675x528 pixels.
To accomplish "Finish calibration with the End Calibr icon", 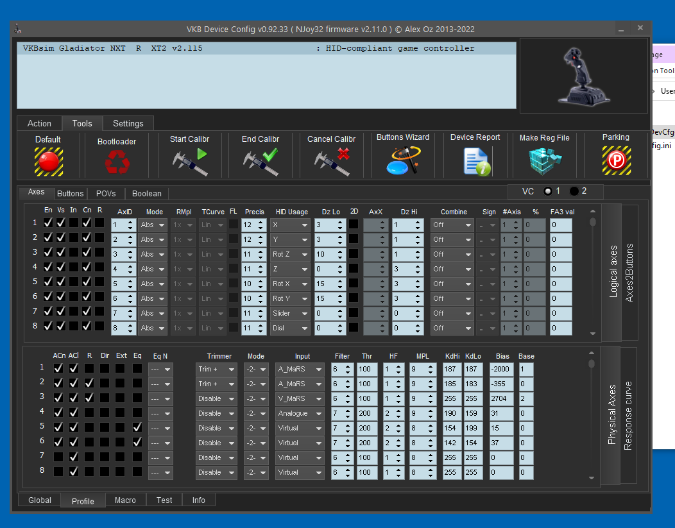I will tap(261, 162).
